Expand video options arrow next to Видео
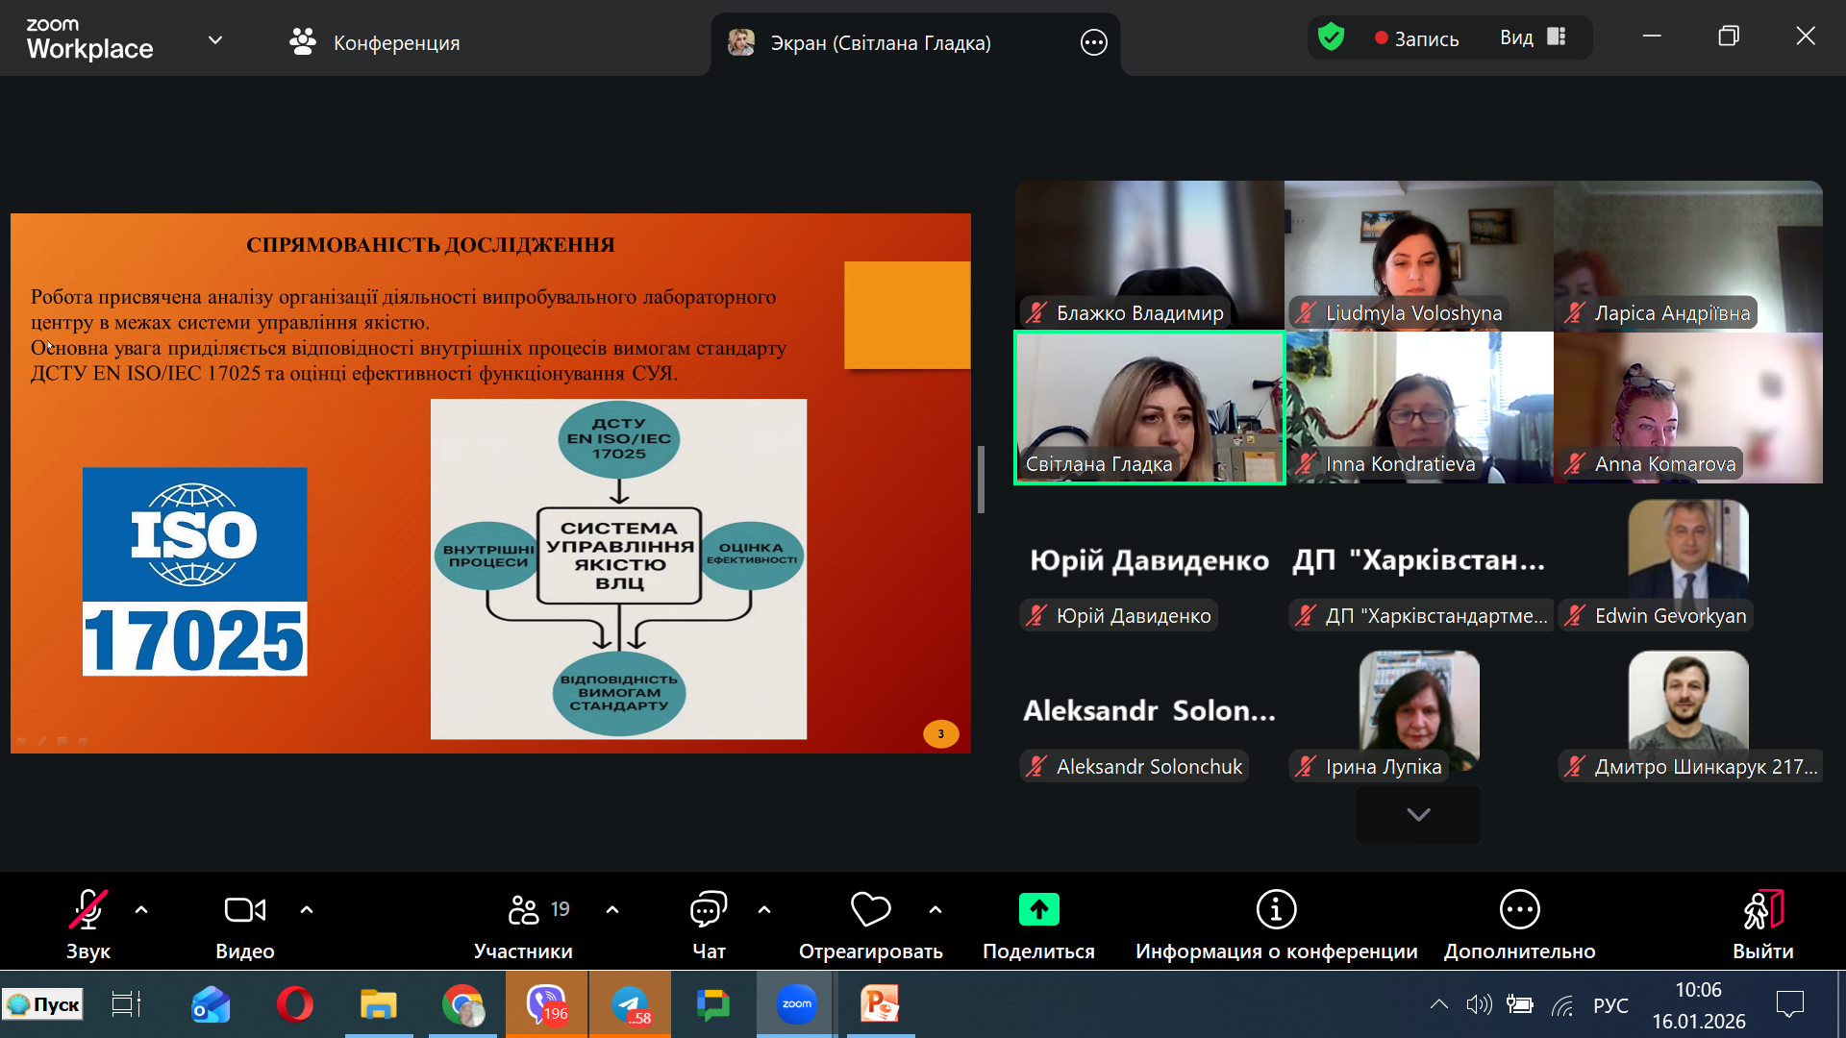The image size is (1846, 1038). click(307, 909)
